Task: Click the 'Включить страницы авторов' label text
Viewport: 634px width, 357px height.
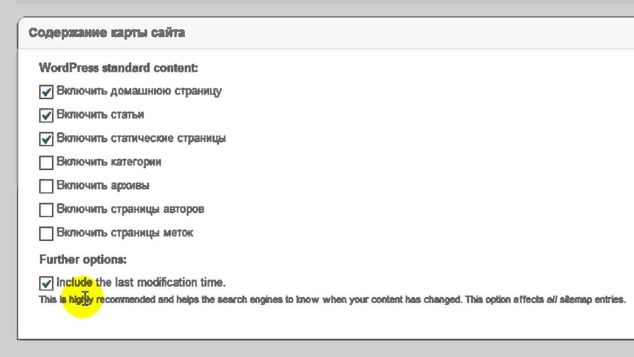Action: click(130, 209)
